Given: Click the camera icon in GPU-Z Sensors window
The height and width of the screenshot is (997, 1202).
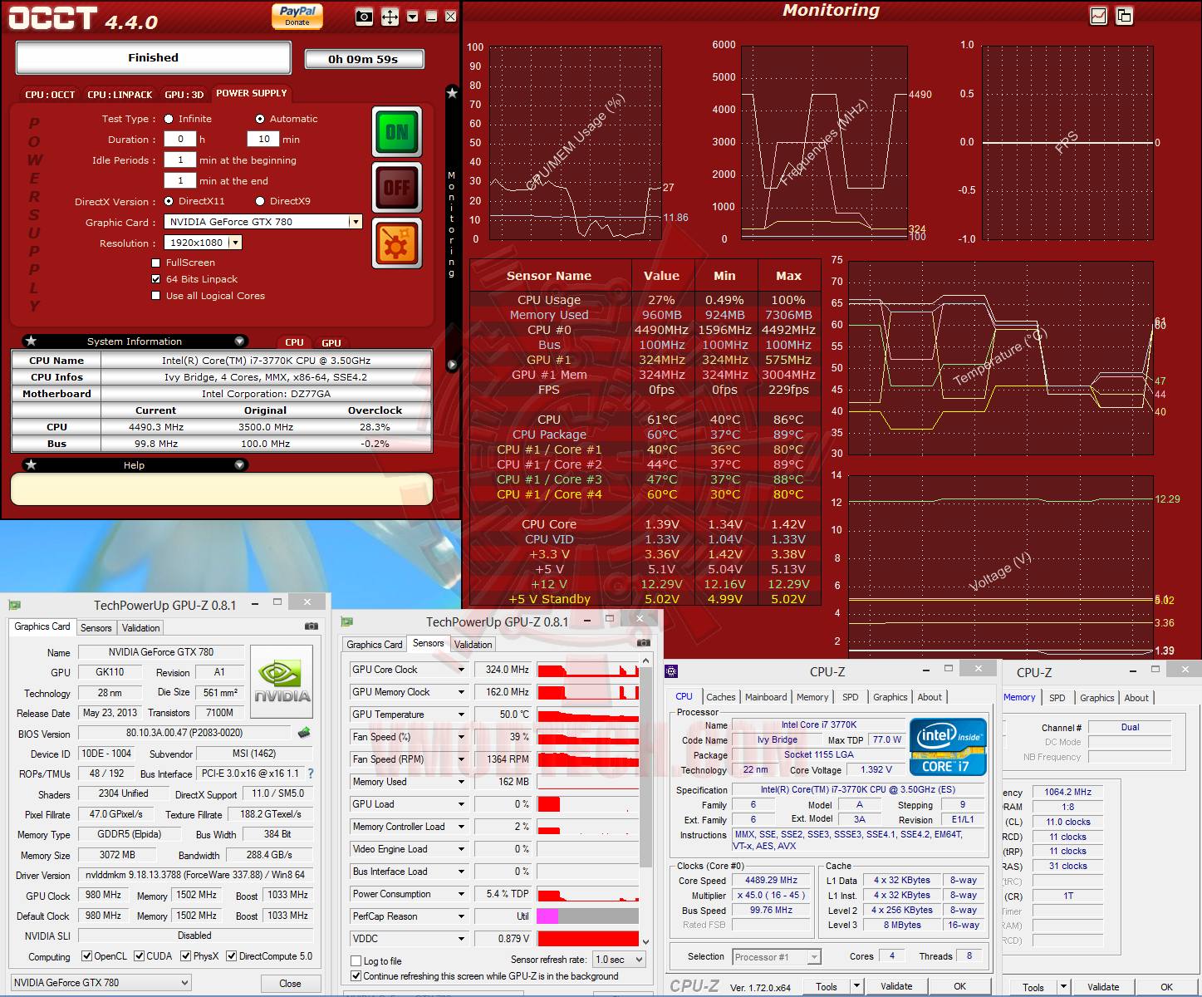Looking at the screenshot, I should click(643, 642).
